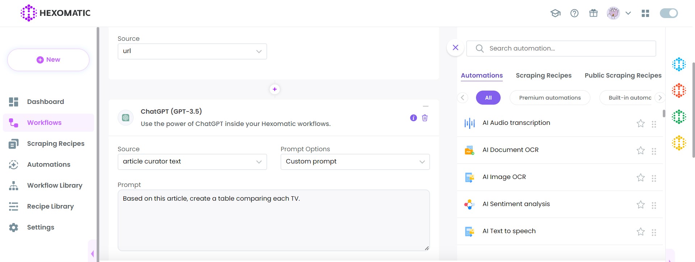Screen dimensions: 695x262
Task: Choose AI Text to speech automation
Action: (560, 231)
